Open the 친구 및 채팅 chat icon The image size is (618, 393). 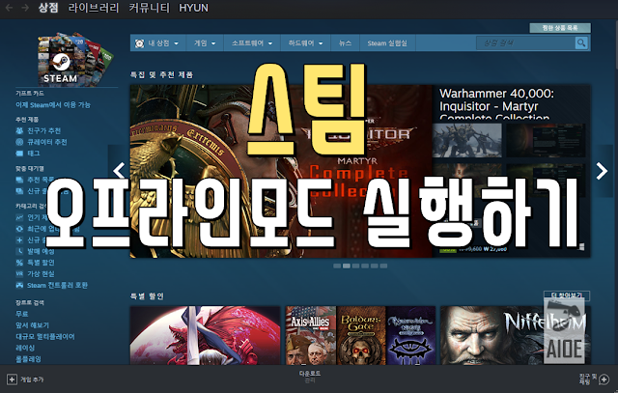coord(604,379)
